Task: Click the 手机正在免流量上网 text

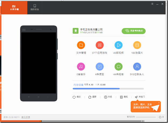Action: 91,29
